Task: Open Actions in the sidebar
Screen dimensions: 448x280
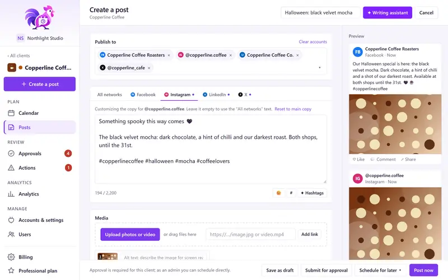Action: coord(40,167)
